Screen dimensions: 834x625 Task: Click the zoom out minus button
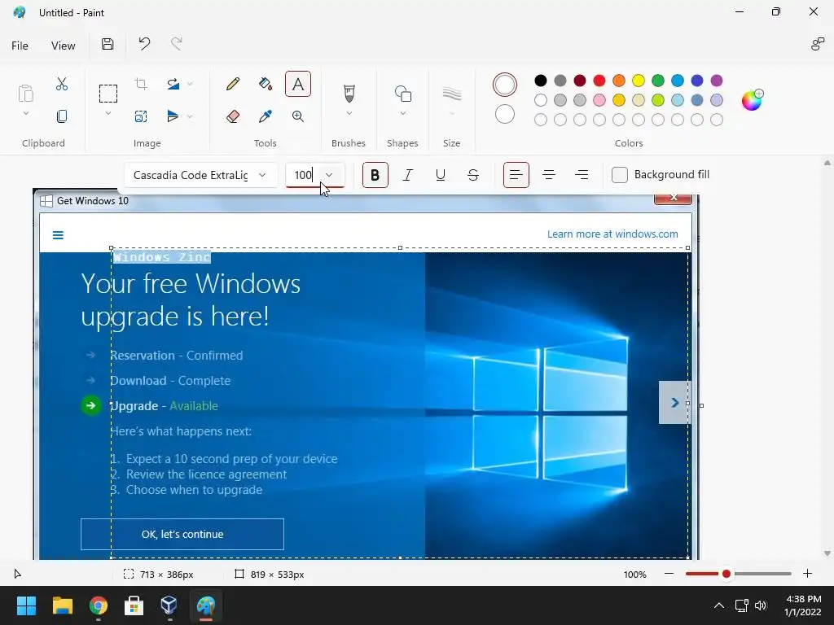pyautogui.click(x=669, y=574)
